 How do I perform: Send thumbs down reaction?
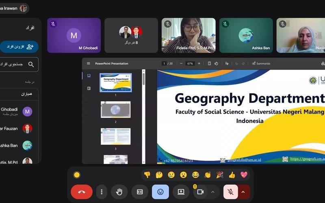click(147, 175)
